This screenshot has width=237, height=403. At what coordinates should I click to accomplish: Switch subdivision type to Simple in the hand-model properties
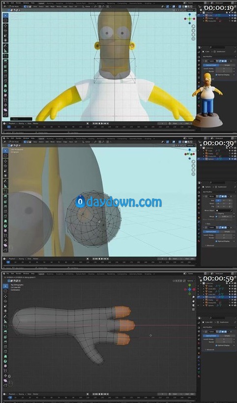[x=227, y=336]
